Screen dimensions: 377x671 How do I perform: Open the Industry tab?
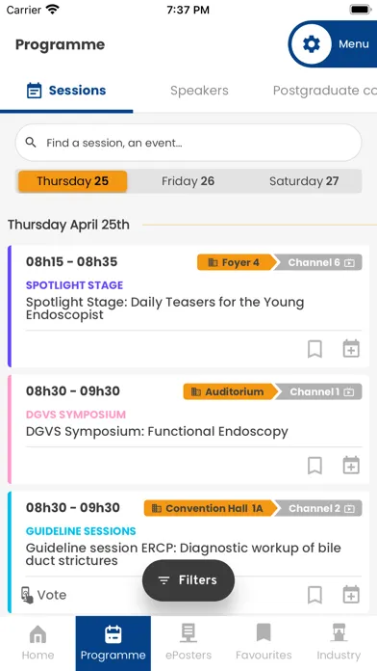click(339, 643)
